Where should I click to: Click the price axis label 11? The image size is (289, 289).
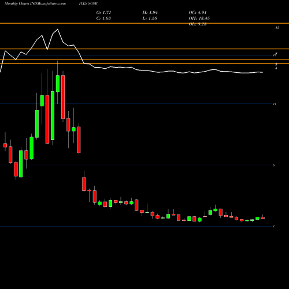[275, 104]
